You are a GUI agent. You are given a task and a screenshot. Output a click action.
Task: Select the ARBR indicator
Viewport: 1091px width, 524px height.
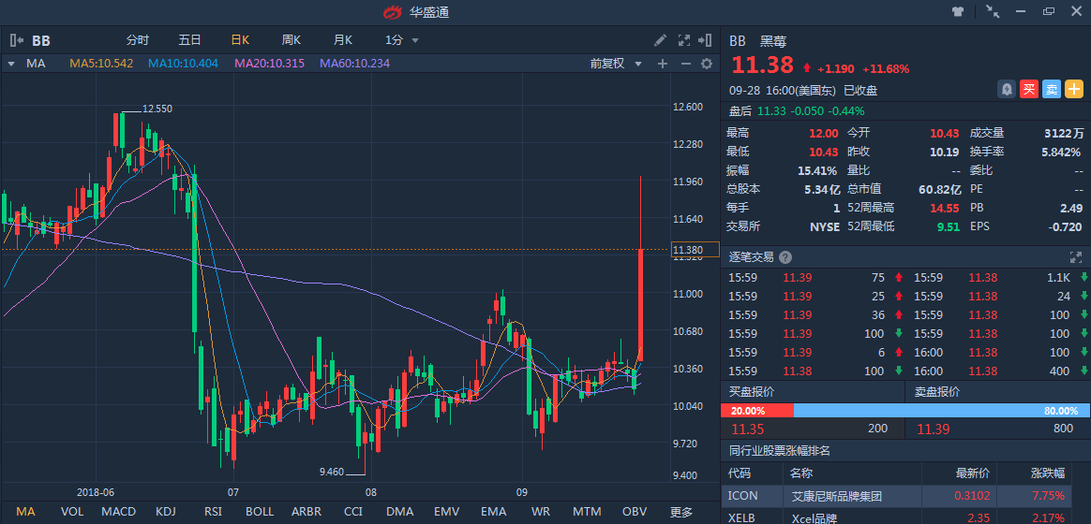(306, 512)
